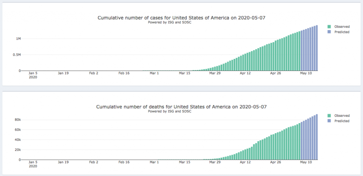Click the last predicted bar in cases chart
This screenshot has height=176, width=363.
317,48
